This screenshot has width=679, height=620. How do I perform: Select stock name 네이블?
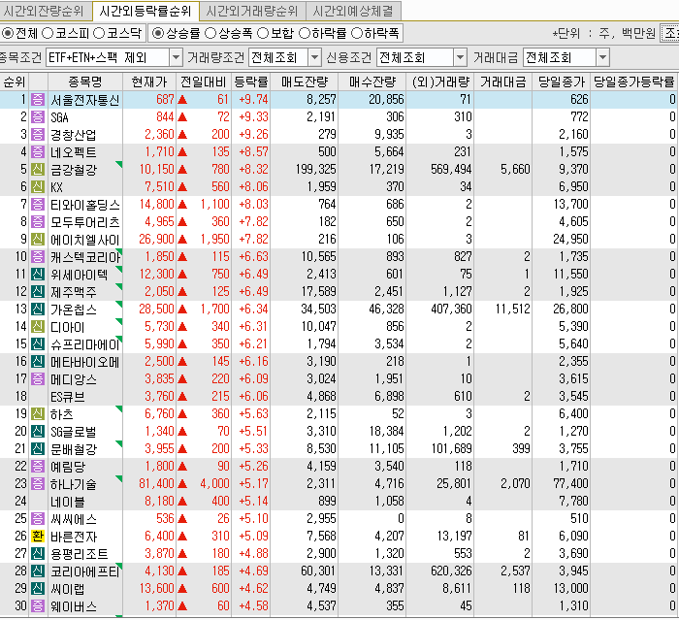click(x=68, y=502)
